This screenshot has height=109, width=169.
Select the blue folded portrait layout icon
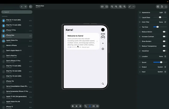[x=90, y=106]
